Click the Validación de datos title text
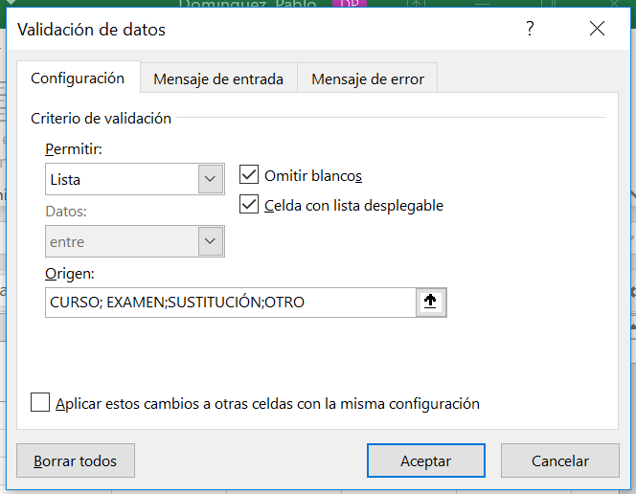 click(91, 30)
